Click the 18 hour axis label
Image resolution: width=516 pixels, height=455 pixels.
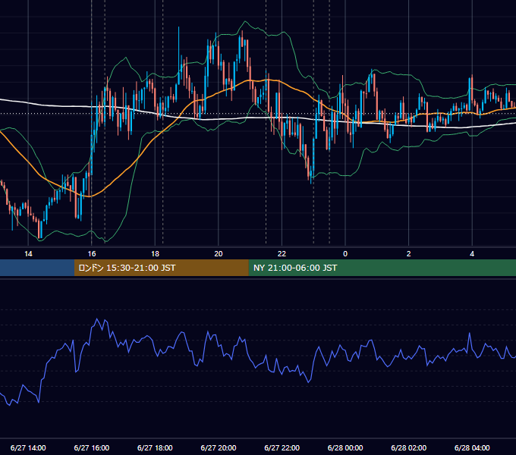[155, 254]
